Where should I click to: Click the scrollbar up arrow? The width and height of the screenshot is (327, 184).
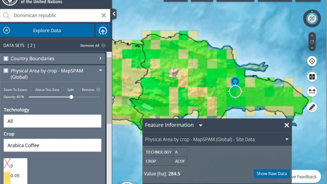pos(109,54)
